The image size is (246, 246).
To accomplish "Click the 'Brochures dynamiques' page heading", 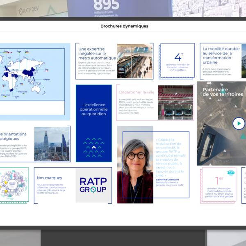I will 124,26.
